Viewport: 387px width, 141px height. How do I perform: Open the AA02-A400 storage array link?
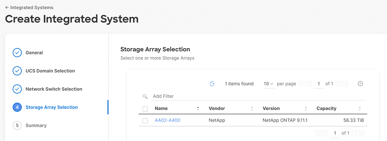pyautogui.click(x=167, y=121)
